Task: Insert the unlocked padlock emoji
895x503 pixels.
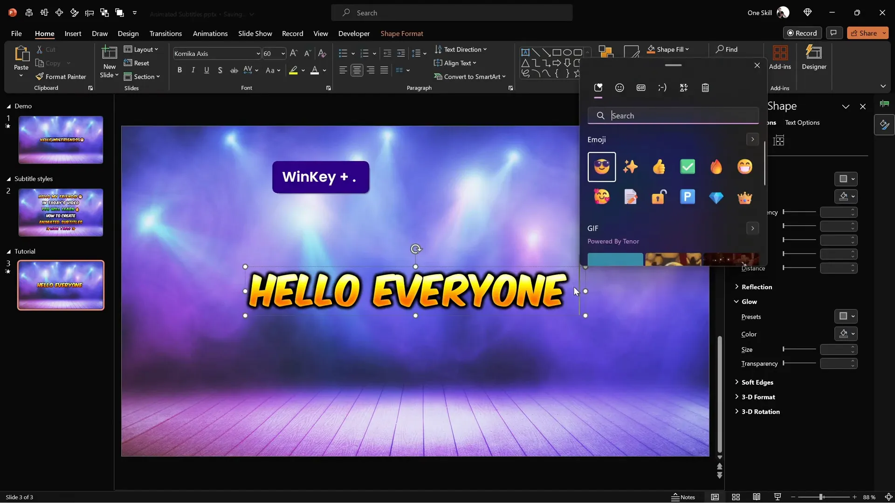Action: 659,197
